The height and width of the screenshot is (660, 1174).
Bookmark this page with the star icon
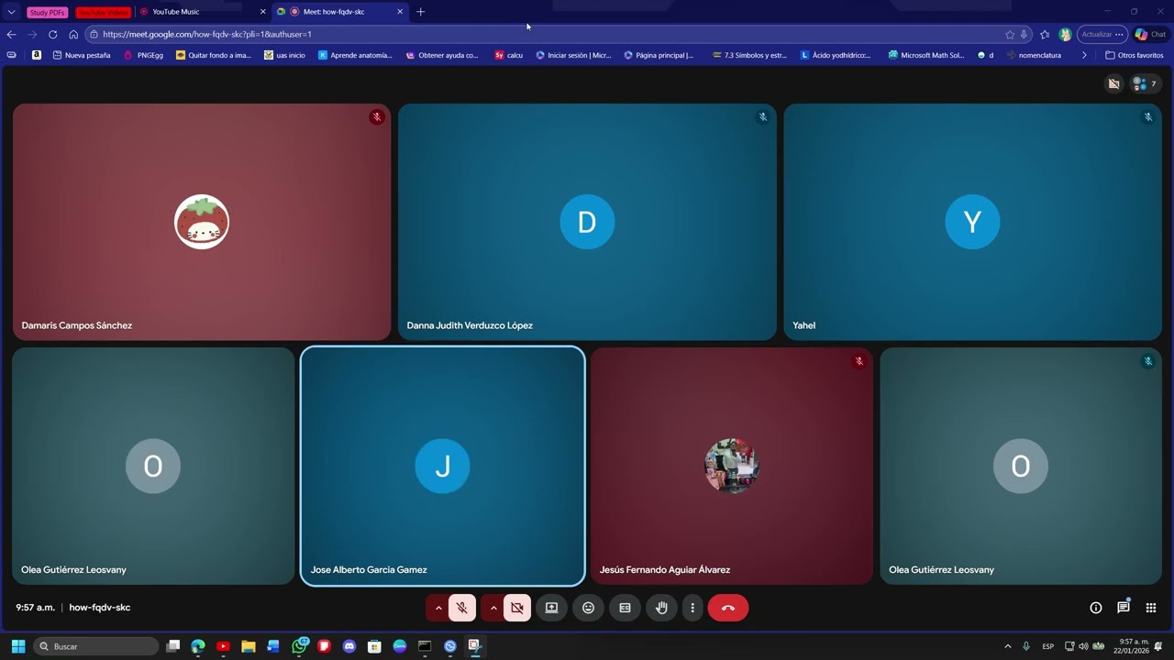click(1010, 34)
